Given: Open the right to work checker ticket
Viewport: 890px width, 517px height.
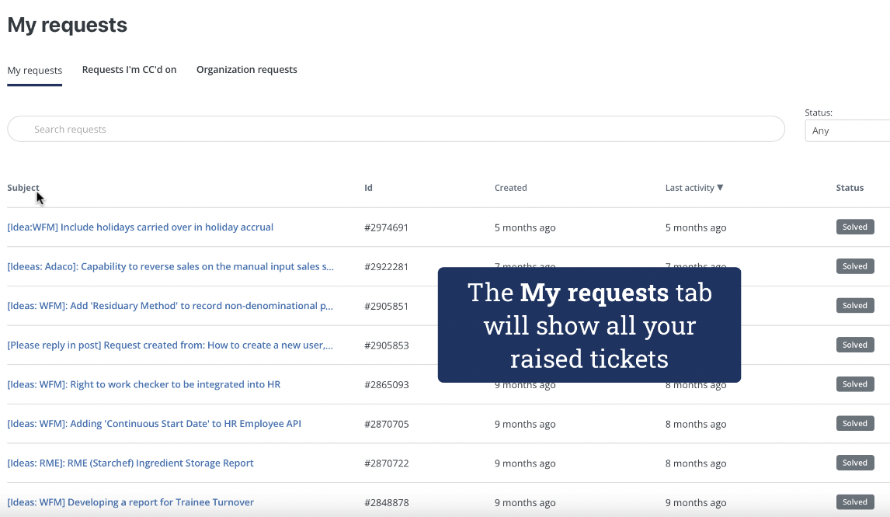Looking at the screenshot, I should [x=144, y=384].
